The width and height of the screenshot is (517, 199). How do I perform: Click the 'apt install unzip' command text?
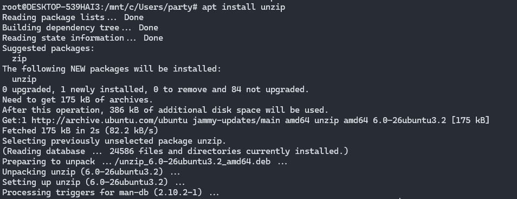pyautogui.click(x=244, y=7)
